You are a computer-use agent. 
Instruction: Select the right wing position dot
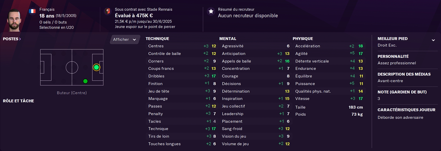pyautogui.click(x=85, y=81)
